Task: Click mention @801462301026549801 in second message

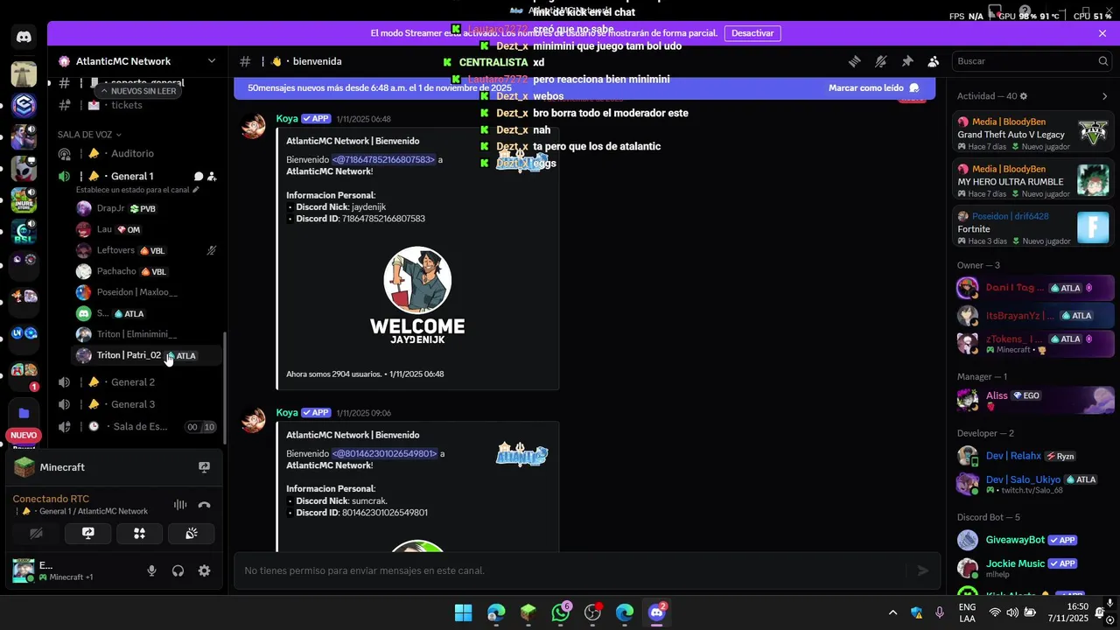Action: (384, 454)
